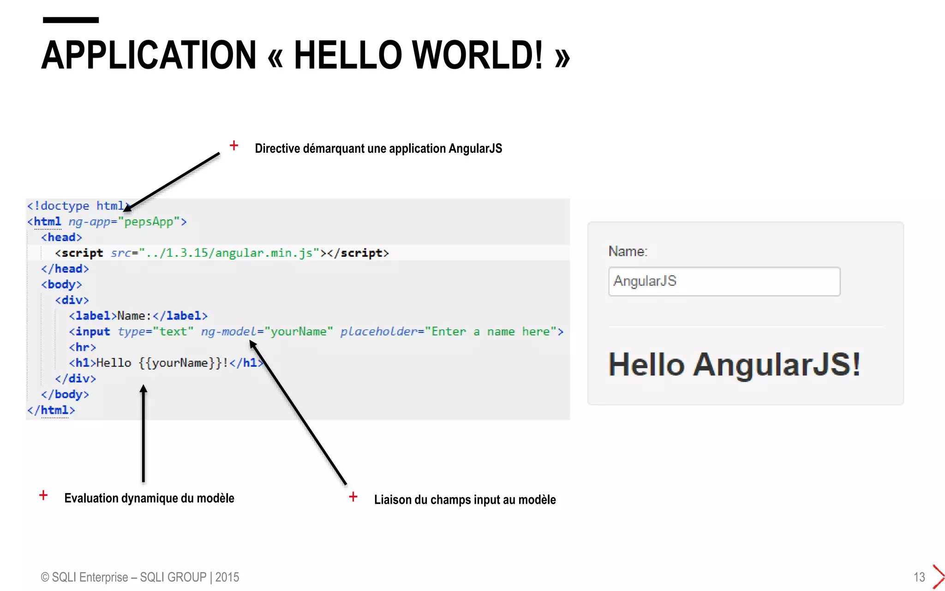Click the closing '</html>' code line

51,410
